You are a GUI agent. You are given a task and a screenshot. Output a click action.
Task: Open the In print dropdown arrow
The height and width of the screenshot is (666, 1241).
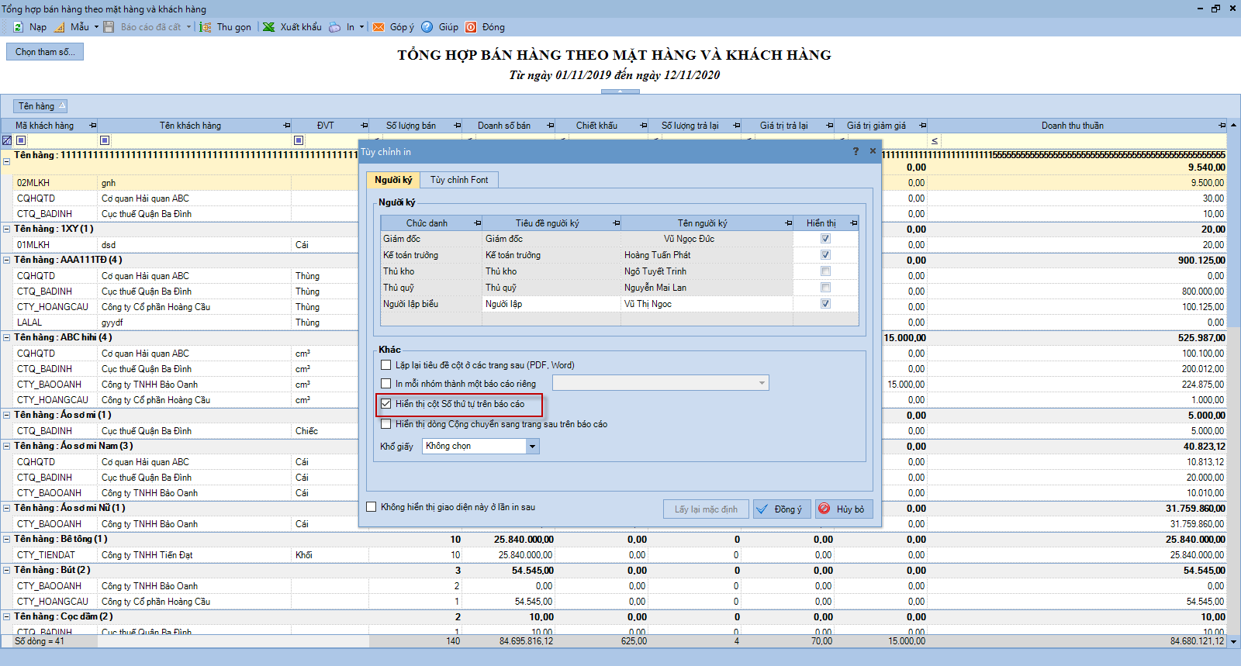click(x=361, y=27)
